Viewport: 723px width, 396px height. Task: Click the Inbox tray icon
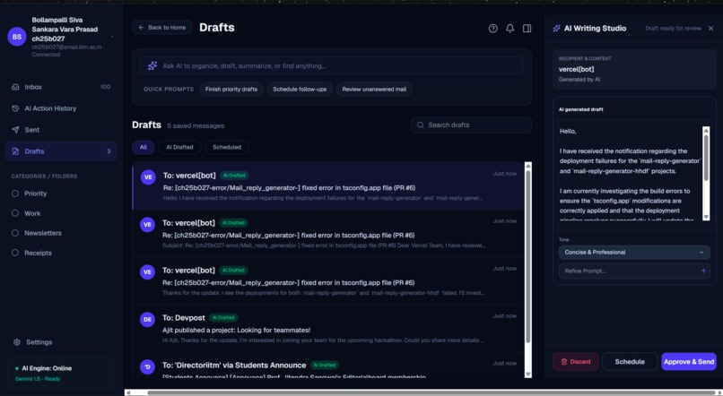point(15,87)
